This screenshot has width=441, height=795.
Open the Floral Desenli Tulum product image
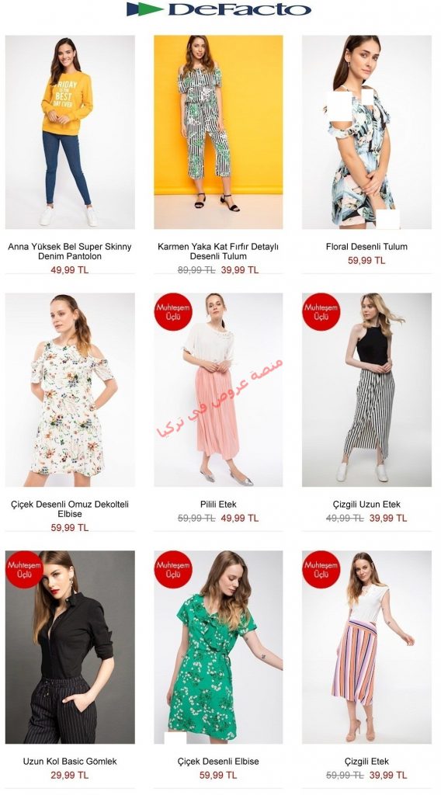coord(366,132)
